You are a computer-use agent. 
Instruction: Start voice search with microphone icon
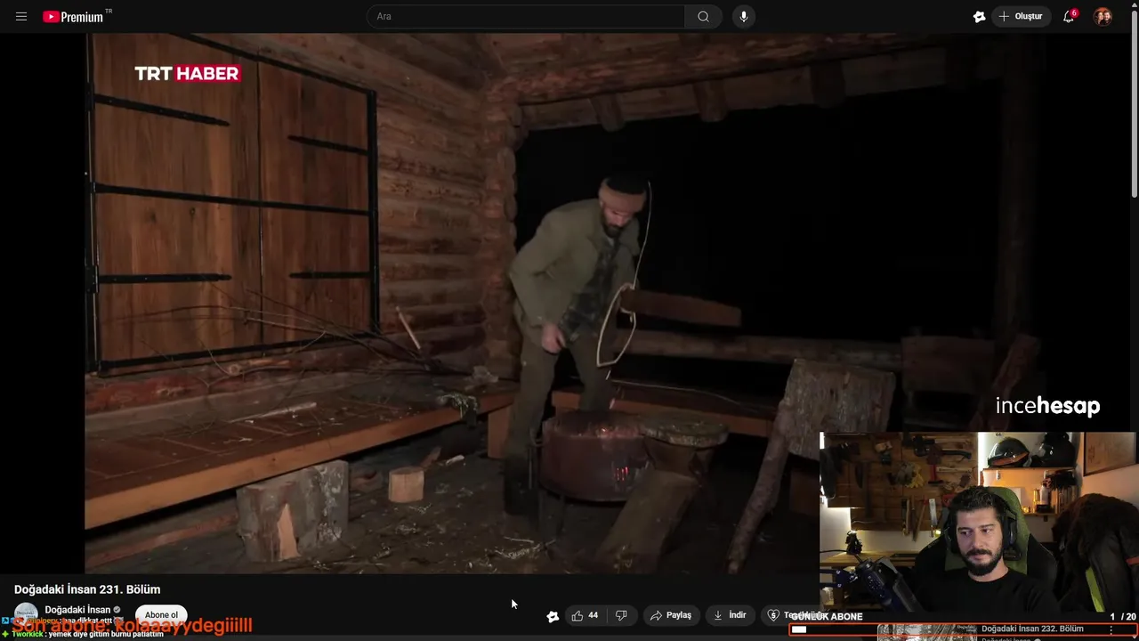(744, 16)
